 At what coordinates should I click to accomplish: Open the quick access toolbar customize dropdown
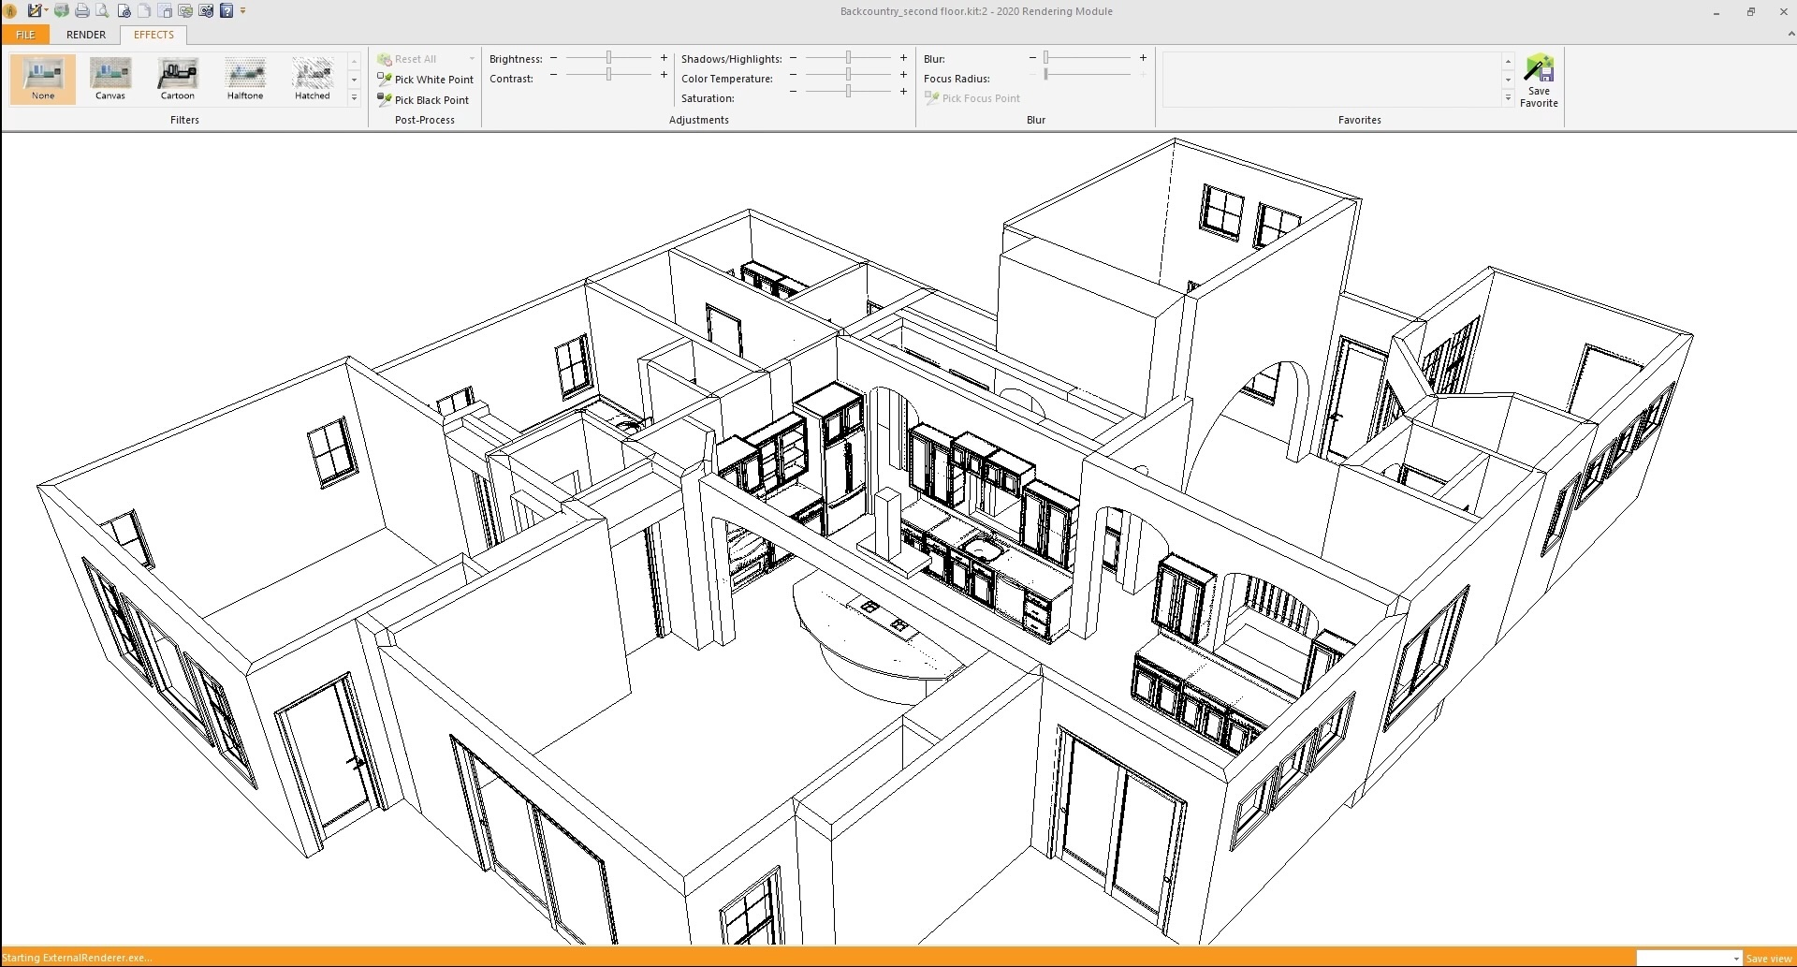point(243,11)
